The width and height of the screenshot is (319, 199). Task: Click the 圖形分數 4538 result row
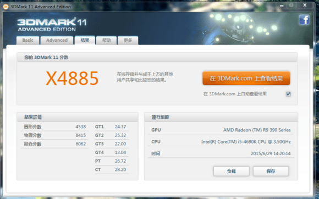(54, 127)
